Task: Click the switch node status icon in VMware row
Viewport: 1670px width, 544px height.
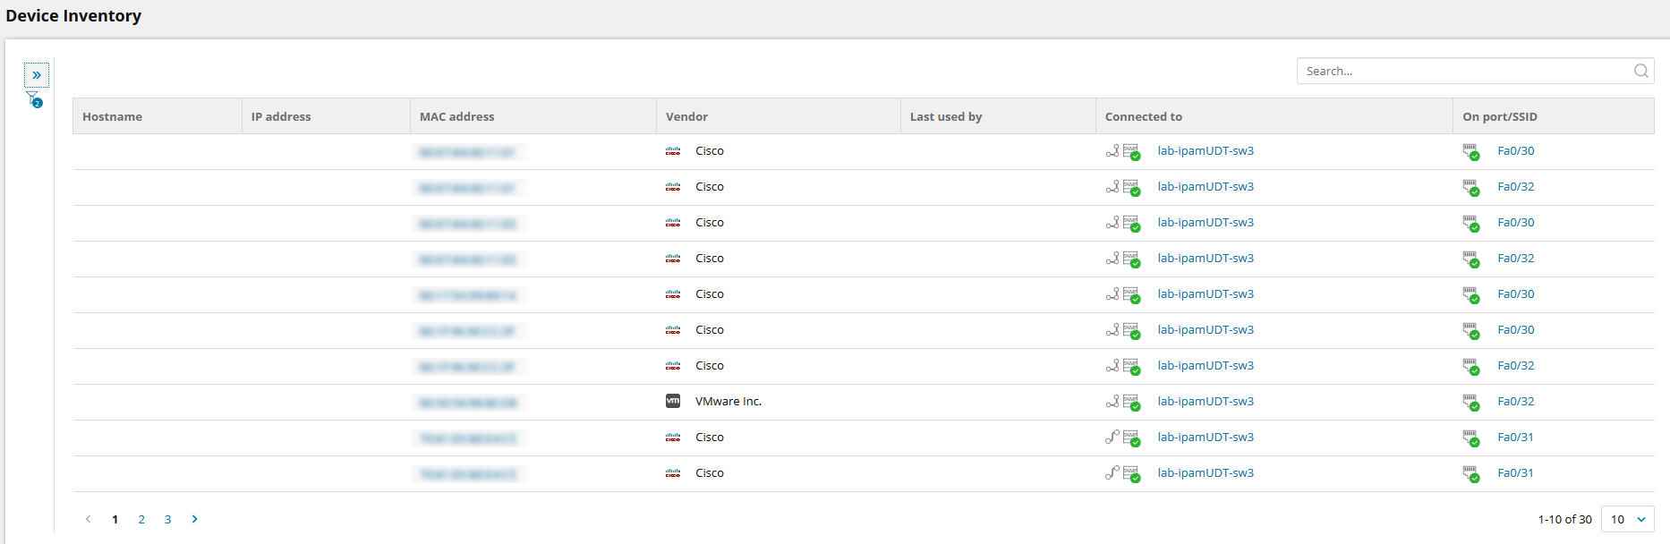Action: click(1132, 403)
